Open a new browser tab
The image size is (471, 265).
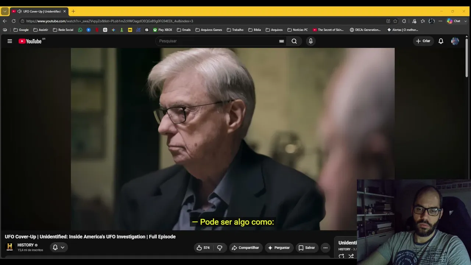[x=73, y=11]
